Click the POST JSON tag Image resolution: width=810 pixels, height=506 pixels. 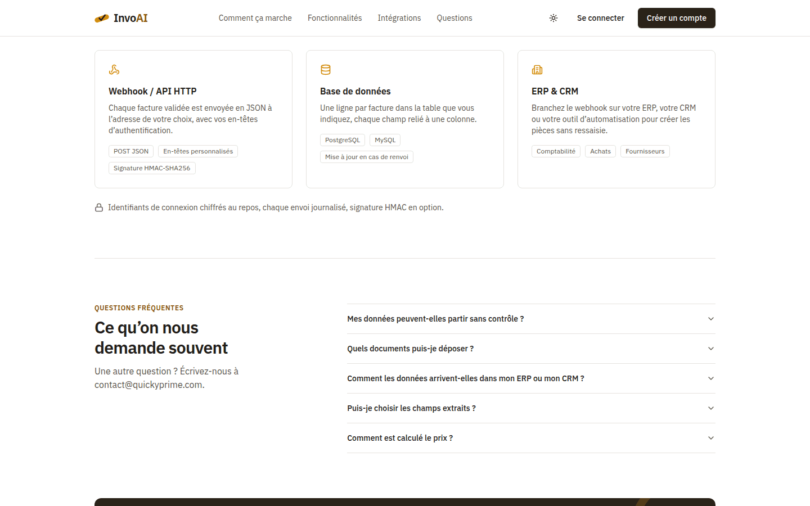tap(131, 151)
